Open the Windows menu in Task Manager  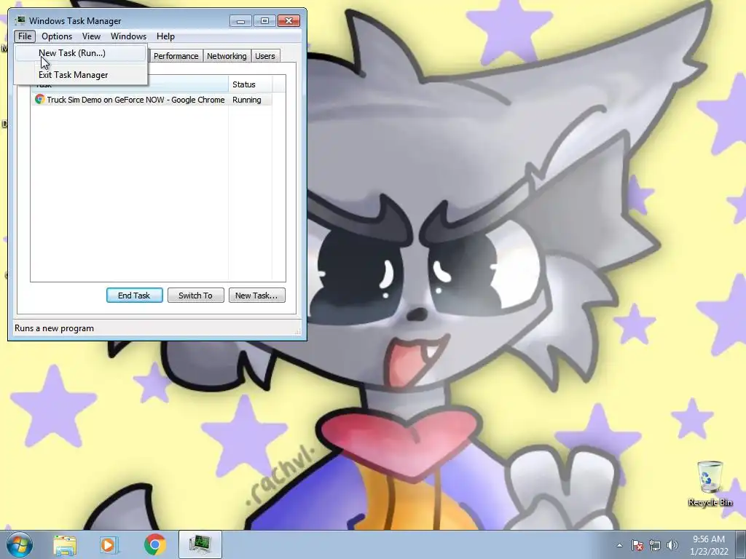pos(128,36)
